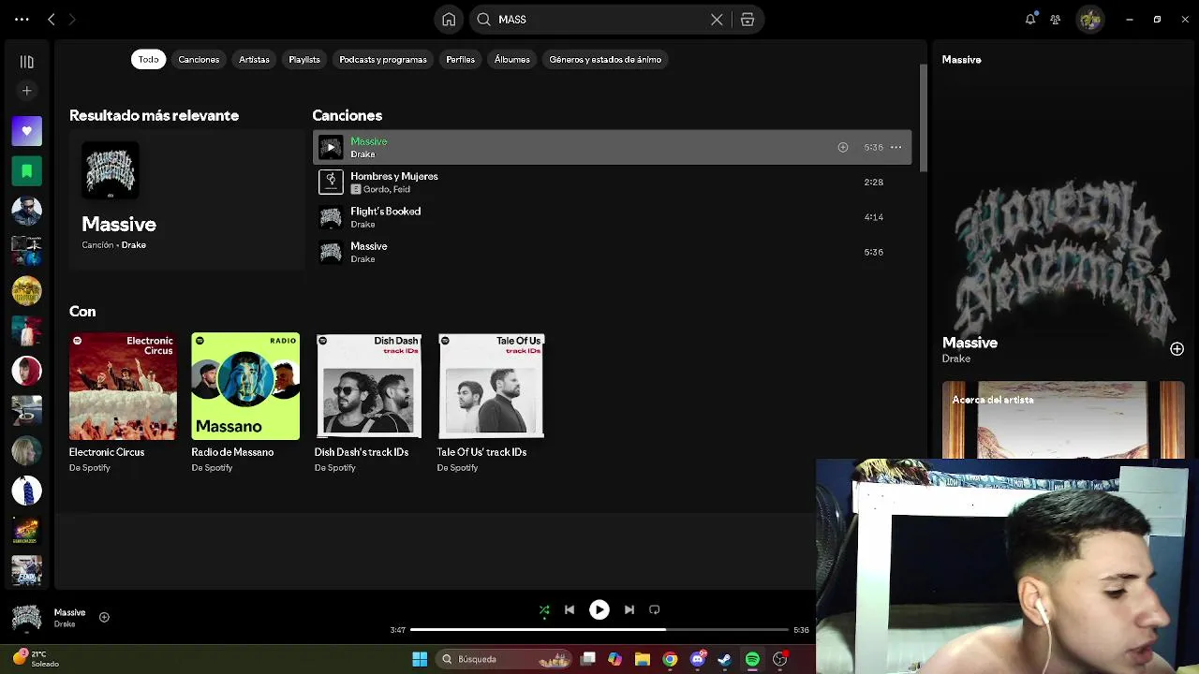
Task: Open Electronic Circus playlist card
Action: pyautogui.click(x=123, y=403)
